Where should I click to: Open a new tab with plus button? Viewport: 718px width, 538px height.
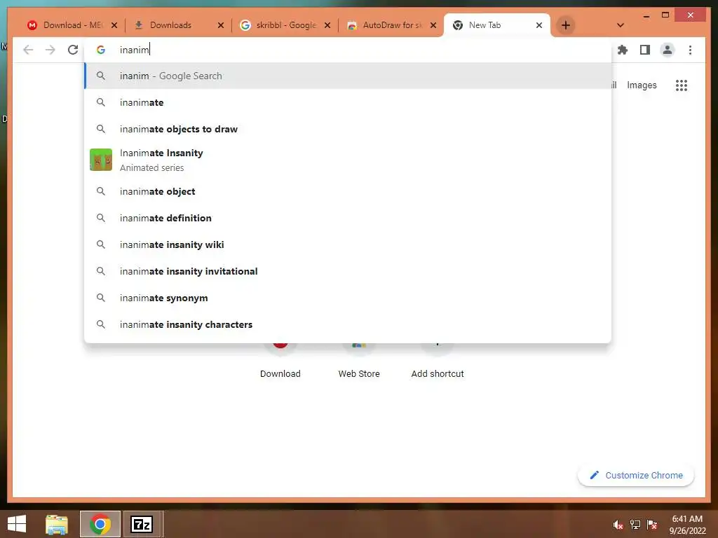566,25
